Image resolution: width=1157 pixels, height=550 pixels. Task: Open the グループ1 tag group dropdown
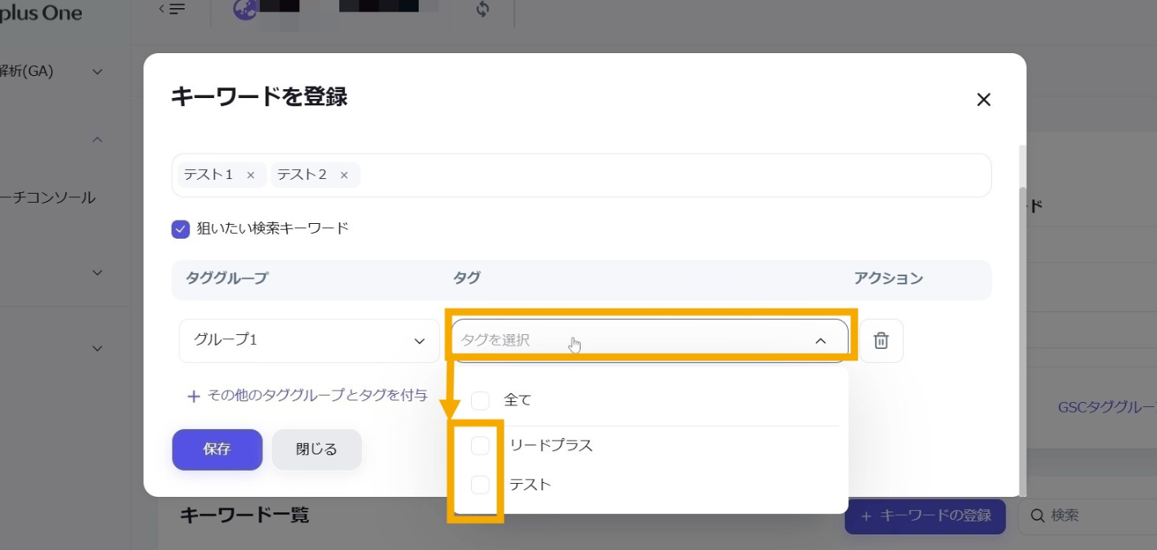pyautogui.click(x=309, y=341)
